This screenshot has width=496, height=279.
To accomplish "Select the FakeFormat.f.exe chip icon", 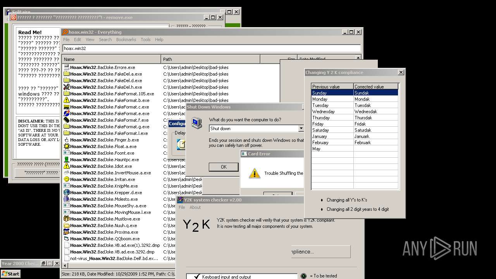I will 67,120.
